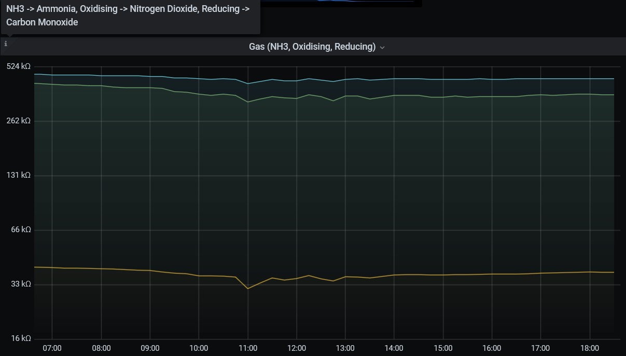The height and width of the screenshot is (356, 626).
Task: Click the 131 kΩ y-axis label
Action: (x=19, y=175)
